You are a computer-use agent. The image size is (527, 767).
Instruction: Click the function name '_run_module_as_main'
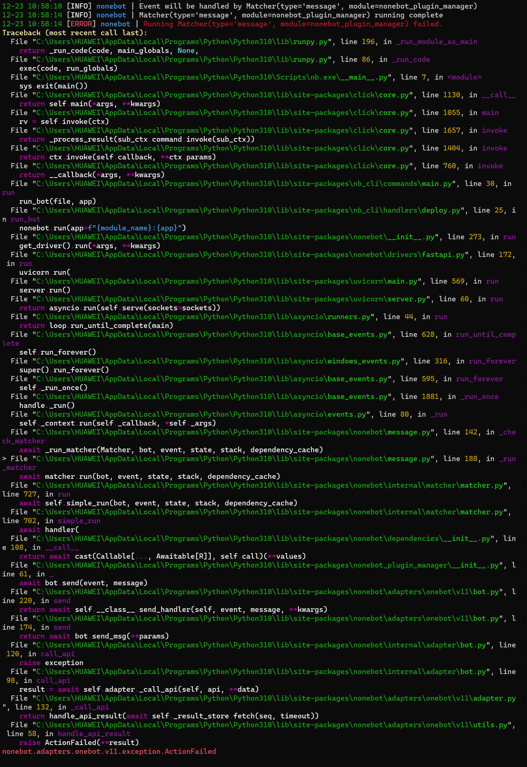click(436, 42)
